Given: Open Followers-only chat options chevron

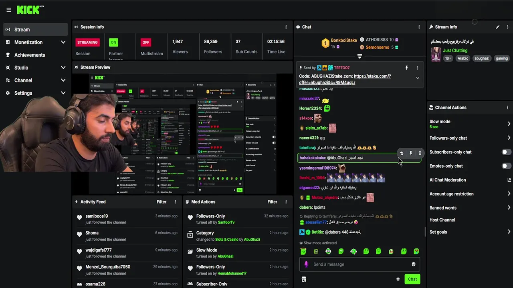Looking at the screenshot, I should click(x=509, y=138).
